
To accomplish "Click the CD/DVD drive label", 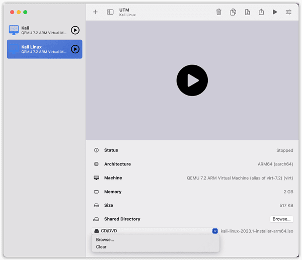I will pos(109,231).
